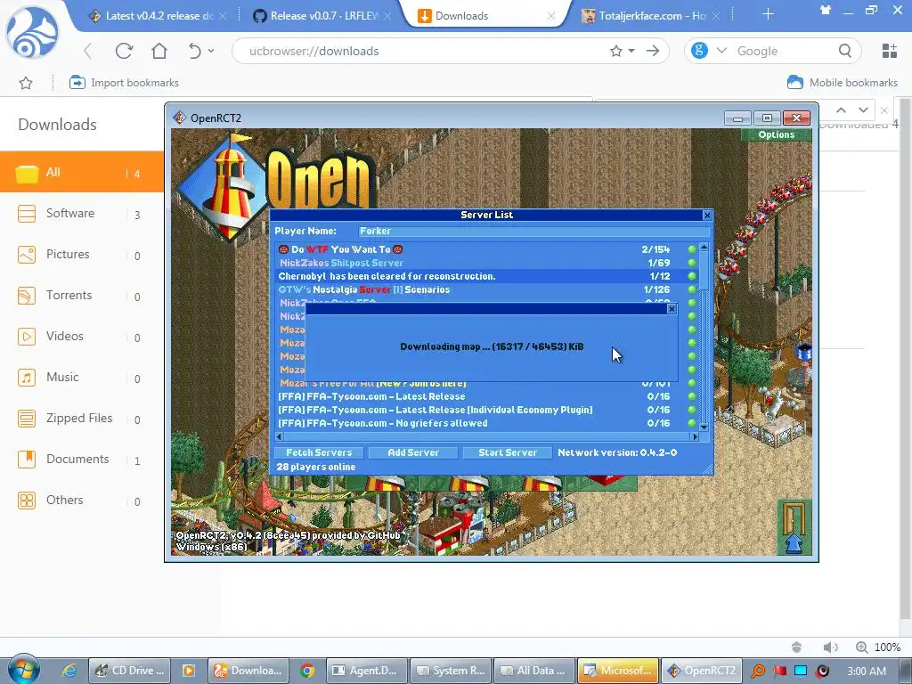The height and width of the screenshot is (684, 912).
Task: Click Options button in OpenRCT2 window
Action: click(776, 134)
